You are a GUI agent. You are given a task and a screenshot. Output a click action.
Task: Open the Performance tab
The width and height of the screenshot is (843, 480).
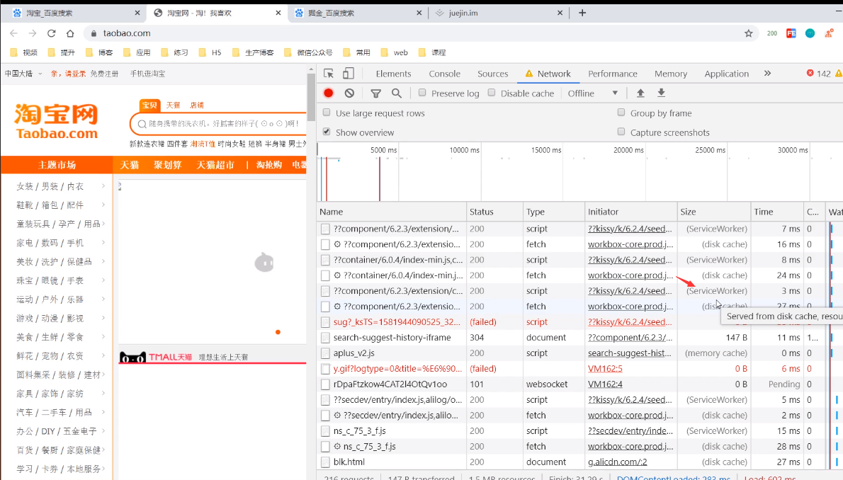click(x=612, y=74)
